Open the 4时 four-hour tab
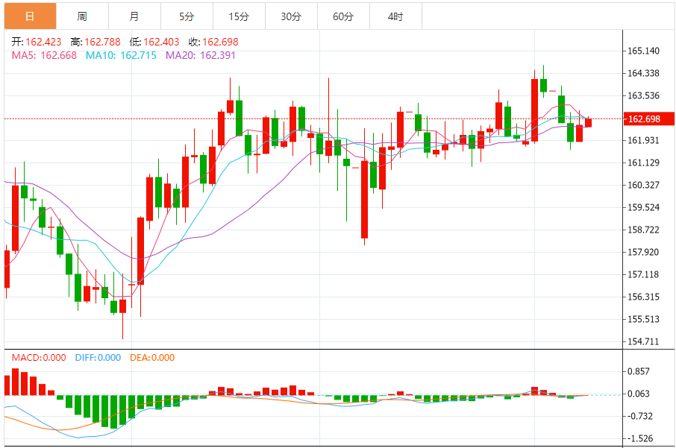The image size is (676, 448). click(x=395, y=16)
